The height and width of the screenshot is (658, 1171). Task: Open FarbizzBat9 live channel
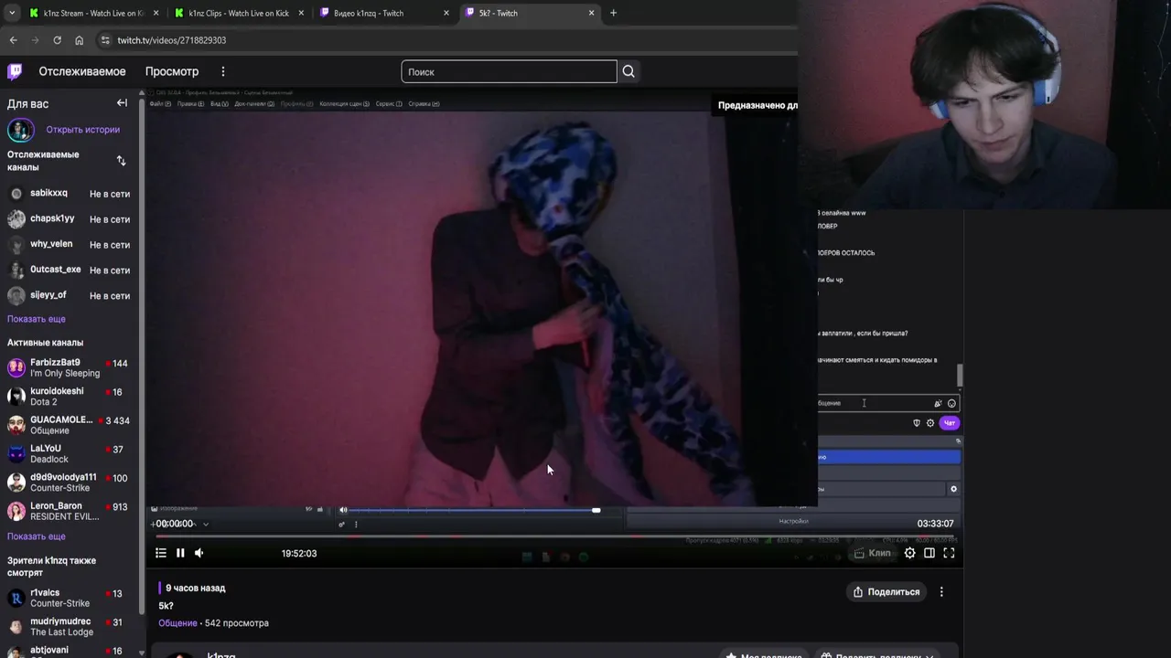[x=69, y=367]
